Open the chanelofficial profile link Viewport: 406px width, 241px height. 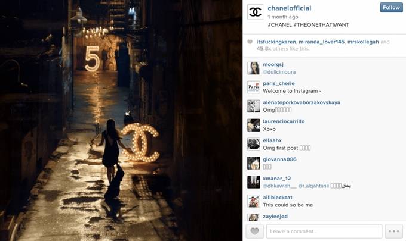289,8
